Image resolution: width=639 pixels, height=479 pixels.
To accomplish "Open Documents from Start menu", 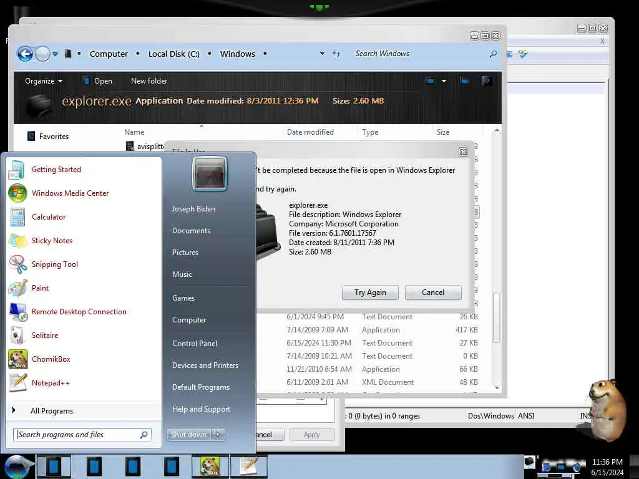I will coord(191,231).
